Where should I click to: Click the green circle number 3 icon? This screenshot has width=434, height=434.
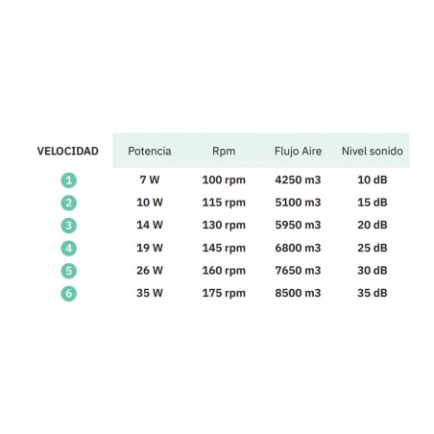pos(69,226)
